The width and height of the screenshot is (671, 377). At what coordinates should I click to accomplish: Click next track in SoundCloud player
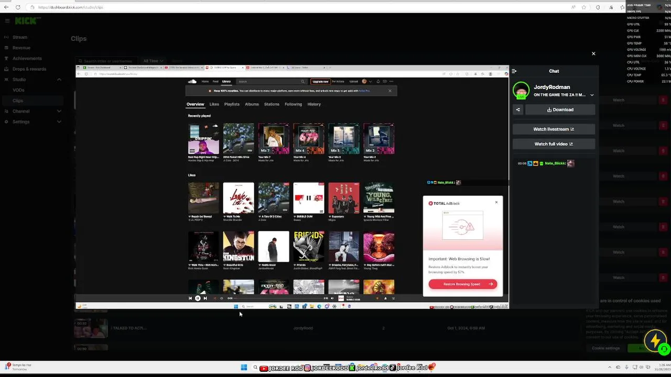tap(205, 298)
